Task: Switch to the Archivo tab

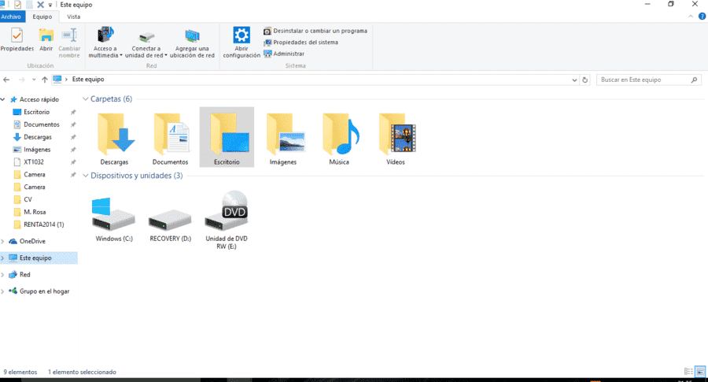Action: [11, 17]
